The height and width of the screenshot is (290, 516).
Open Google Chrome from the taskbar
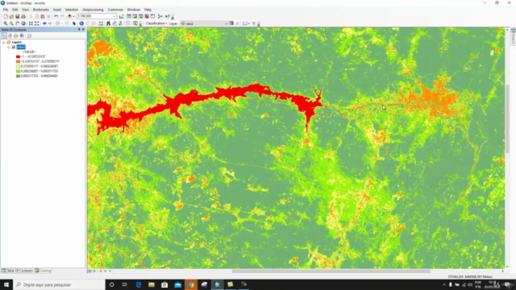click(191, 284)
